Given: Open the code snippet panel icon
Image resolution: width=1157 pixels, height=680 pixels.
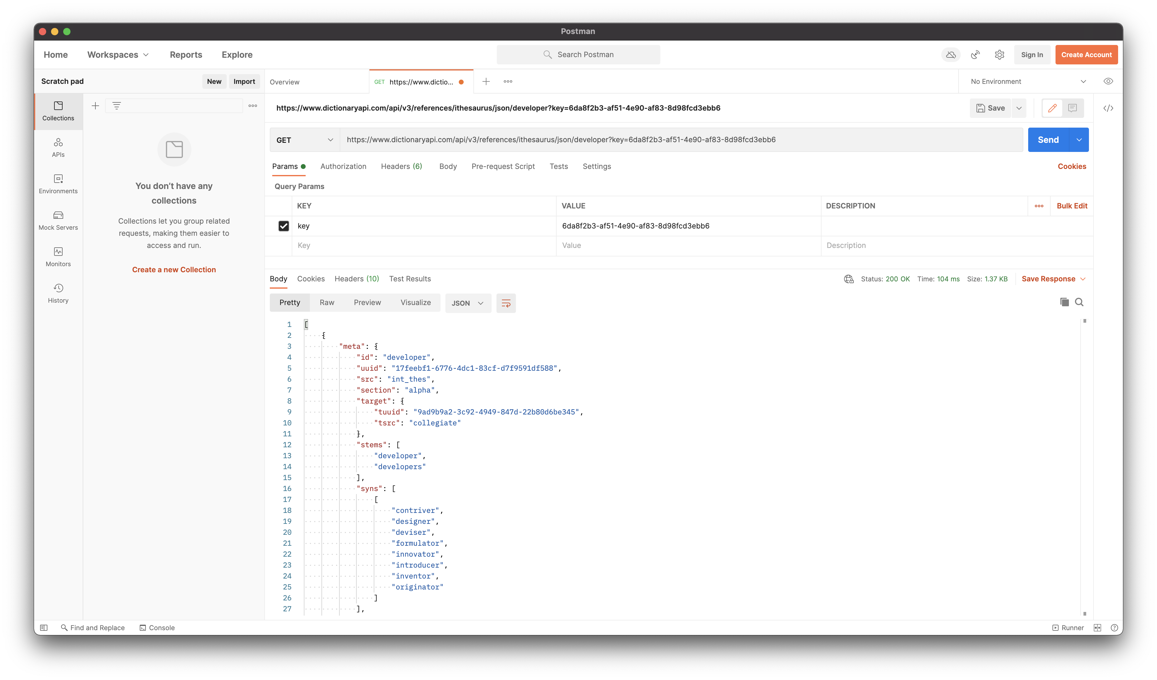Looking at the screenshot, I should (1108, 108).
